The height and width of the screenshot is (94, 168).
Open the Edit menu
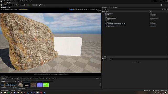tap(8, 1)
